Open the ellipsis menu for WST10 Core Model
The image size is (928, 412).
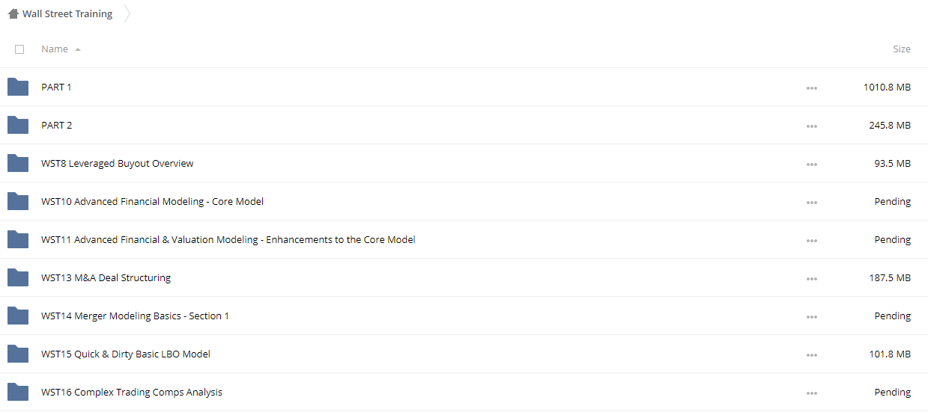[x=812, y=203]
